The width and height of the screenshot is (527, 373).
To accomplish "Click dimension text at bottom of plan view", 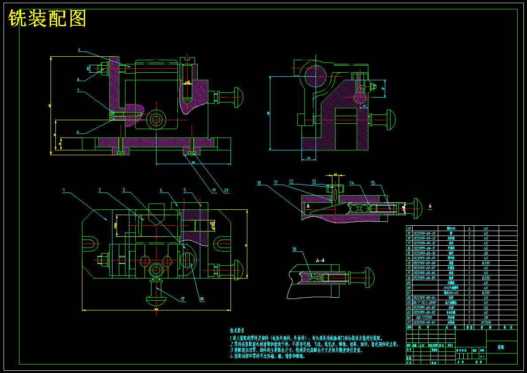I will (x=156, y=309).
